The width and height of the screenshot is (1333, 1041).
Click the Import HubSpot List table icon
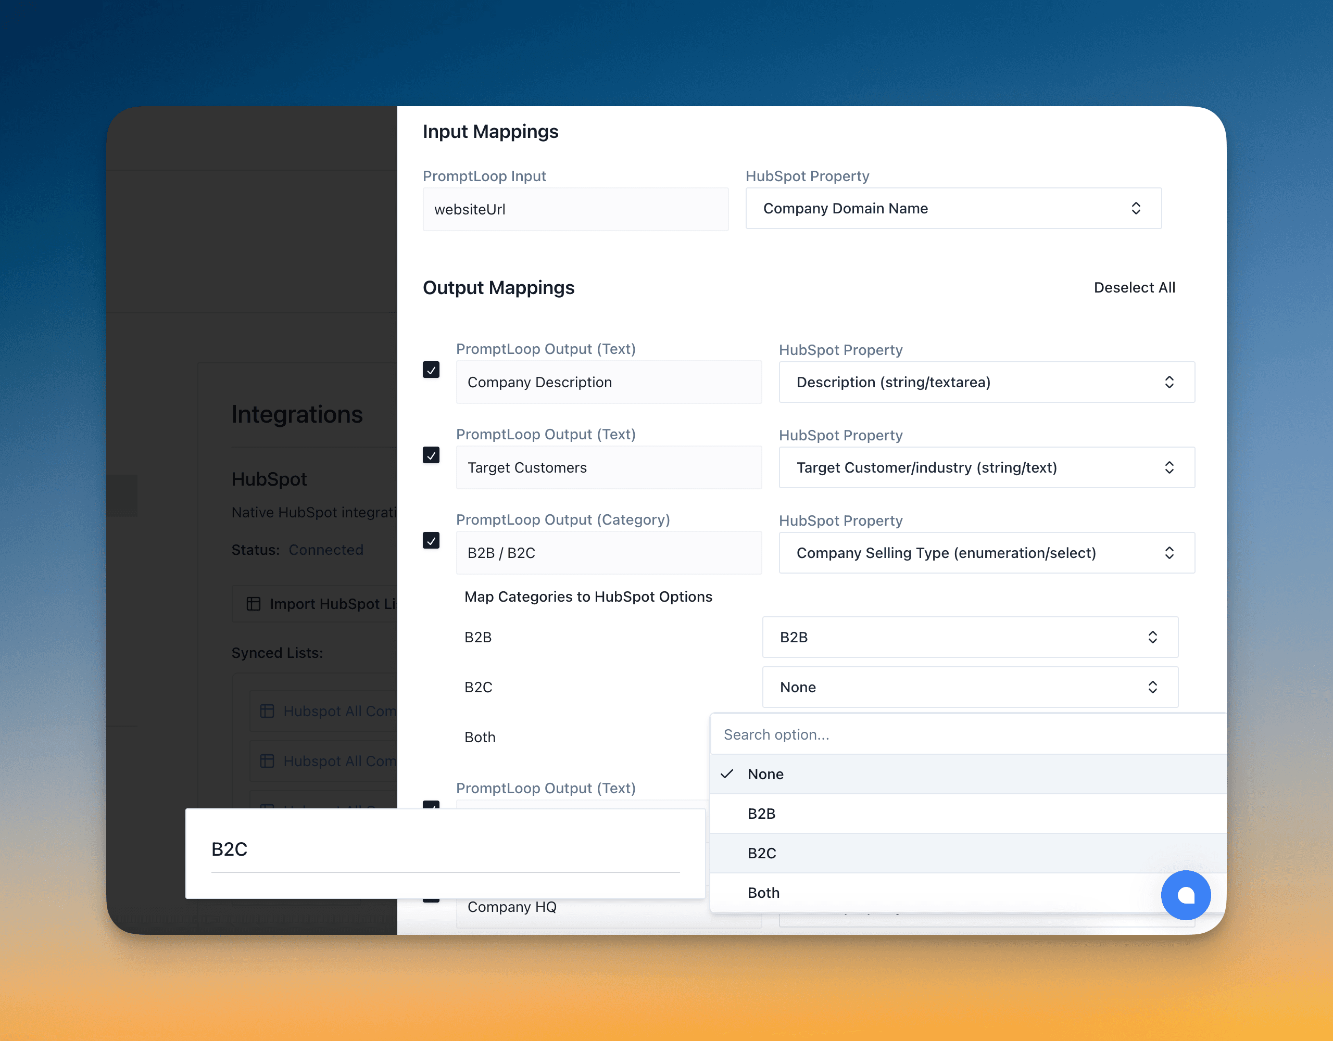coord(254,603)
